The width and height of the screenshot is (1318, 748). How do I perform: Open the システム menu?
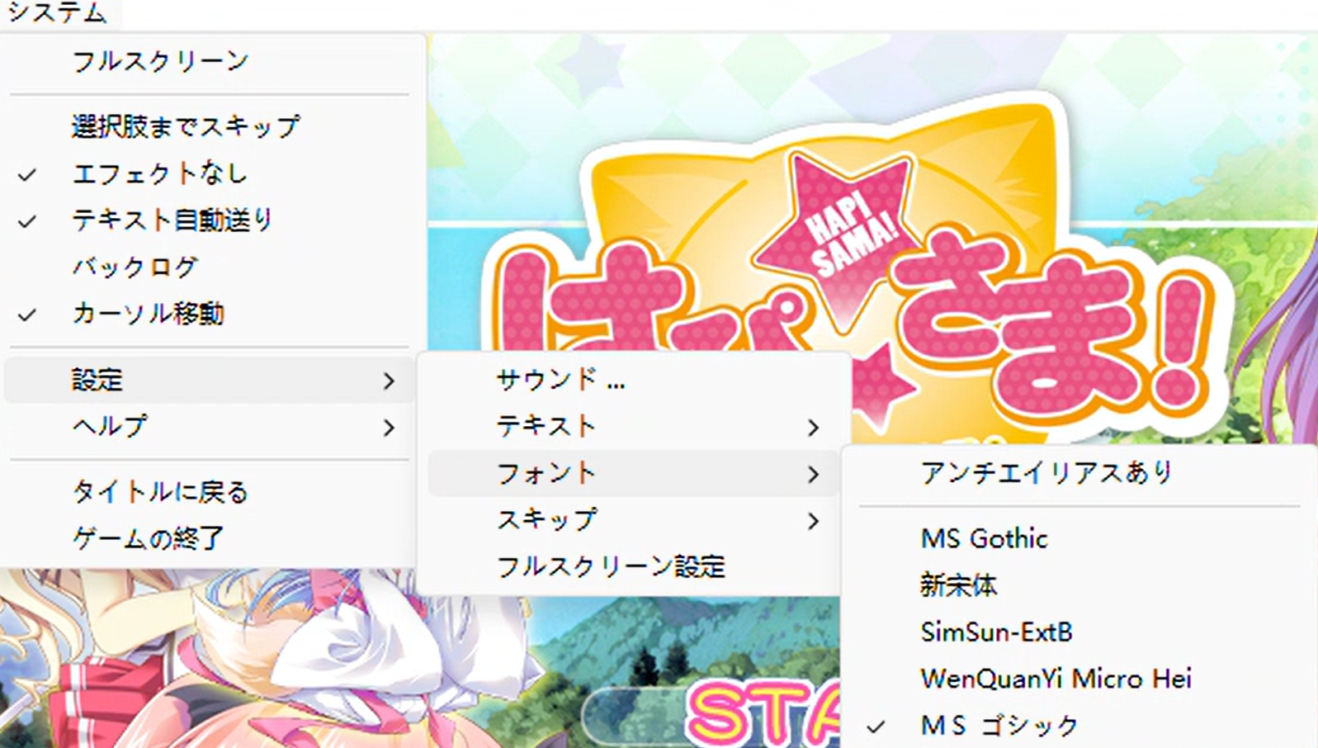point(58,12)
